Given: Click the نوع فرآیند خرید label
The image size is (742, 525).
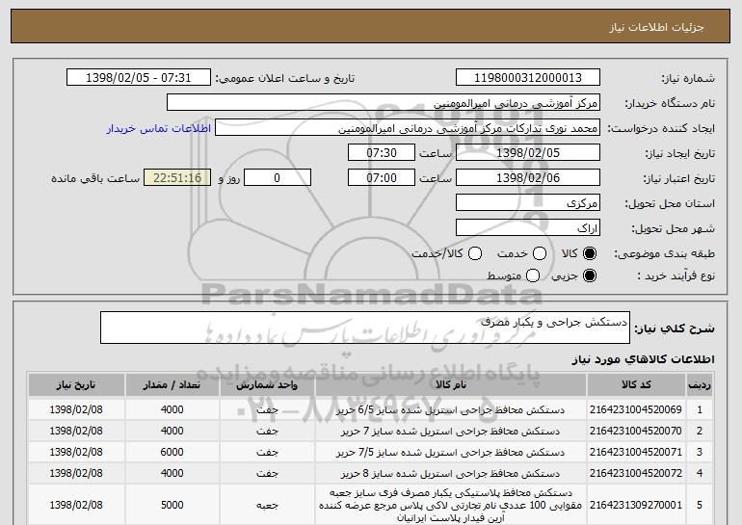Looking at the screenshot, I should coord(676,276).
